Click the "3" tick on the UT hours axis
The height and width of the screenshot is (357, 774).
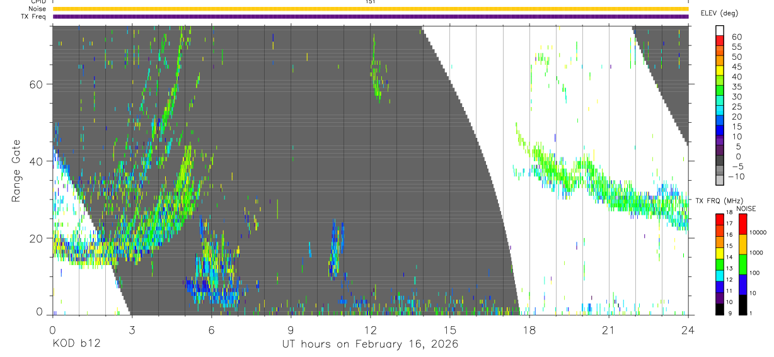[x=132, y=331]
